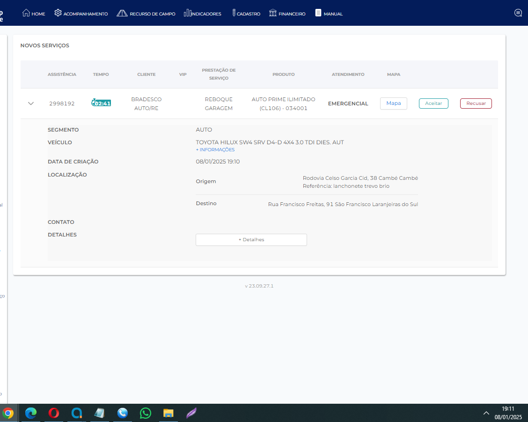Image resolution: width=528 pixels, height=422 pixels.
Task: Open the Financeiro menu item
Action: 292,14
